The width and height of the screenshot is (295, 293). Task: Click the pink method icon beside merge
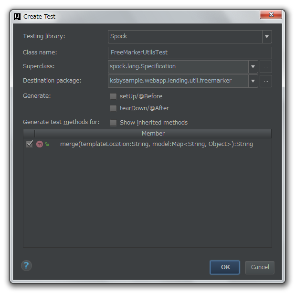40,144
